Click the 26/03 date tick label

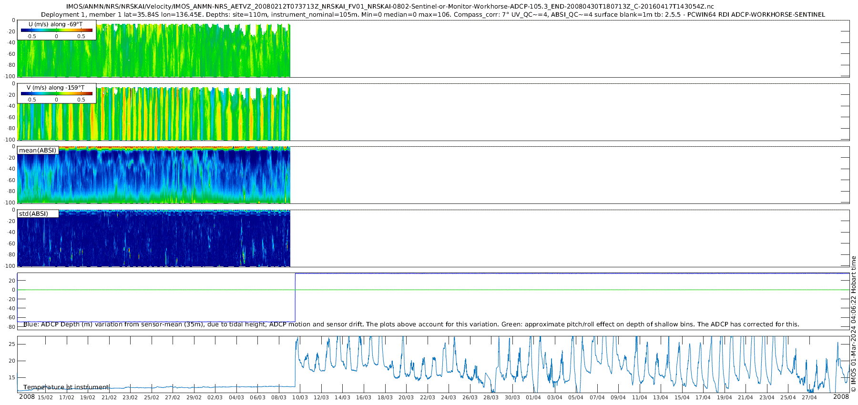click(470, 397)
